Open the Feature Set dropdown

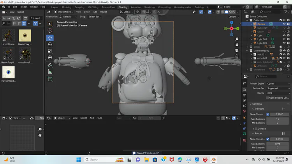[x=278, y=89]
